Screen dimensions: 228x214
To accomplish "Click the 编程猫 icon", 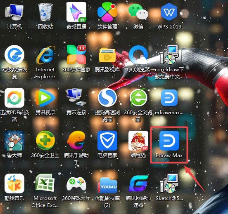I will pyautogui.click(x=138, y=141).
